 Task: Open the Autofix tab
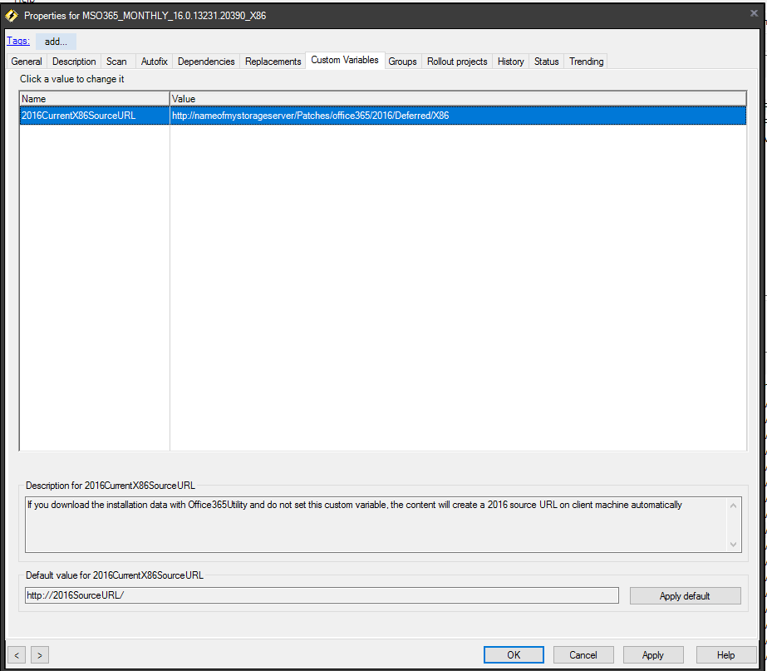coord(154,61)
